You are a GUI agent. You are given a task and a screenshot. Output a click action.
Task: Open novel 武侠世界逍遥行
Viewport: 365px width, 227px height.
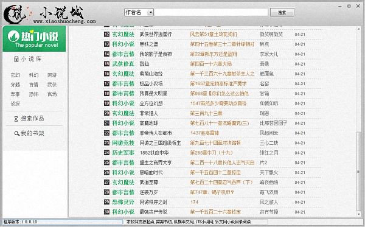click(156, 34)
